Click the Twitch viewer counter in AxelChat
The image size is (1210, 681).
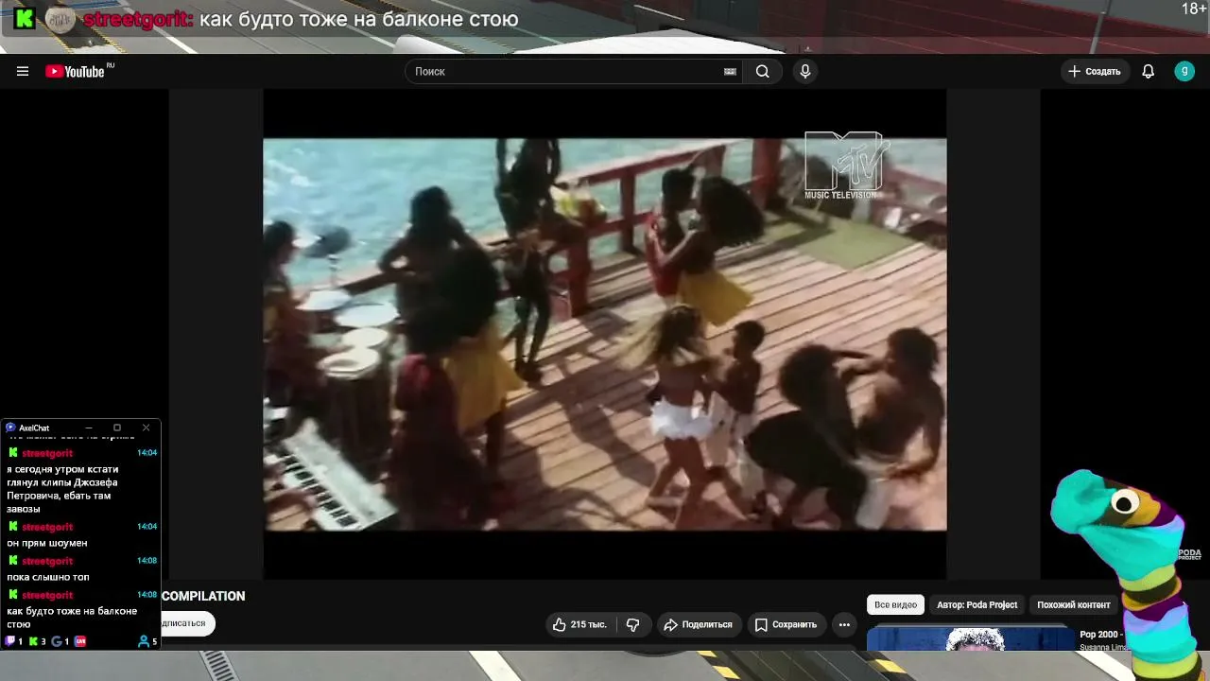coord(14,641)
